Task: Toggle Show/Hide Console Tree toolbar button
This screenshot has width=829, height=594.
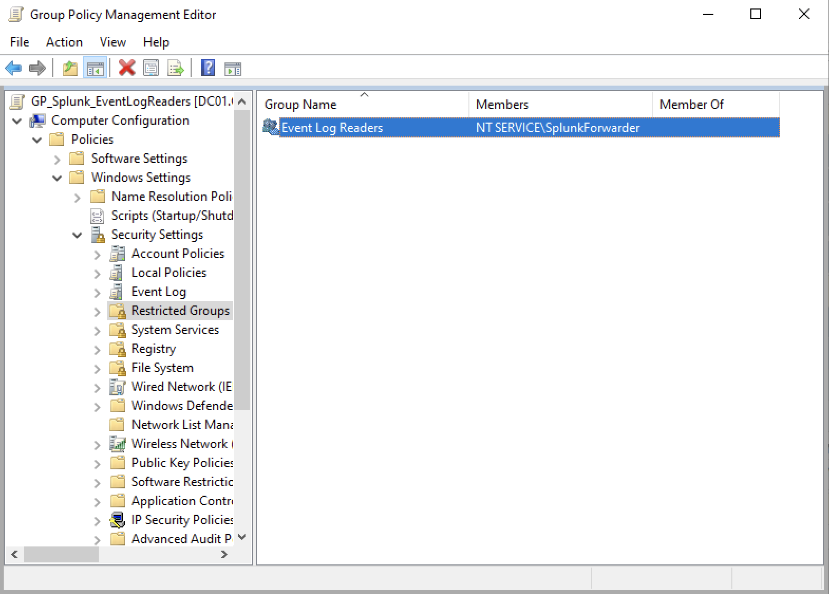Action: 96,68
